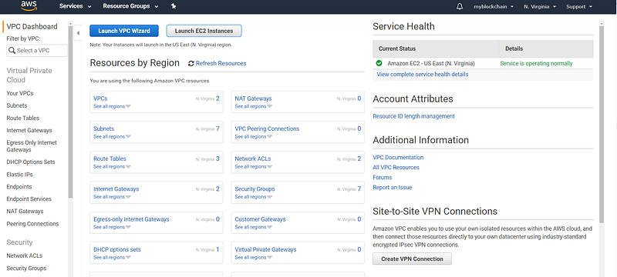Click the Route Tables count 3
Viewport: 617px width, 277px height.
(x=217, y=159)
